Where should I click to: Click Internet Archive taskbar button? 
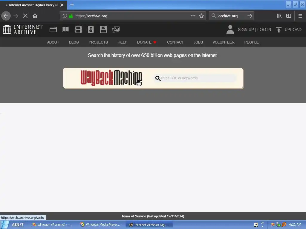tap(149, 225)
